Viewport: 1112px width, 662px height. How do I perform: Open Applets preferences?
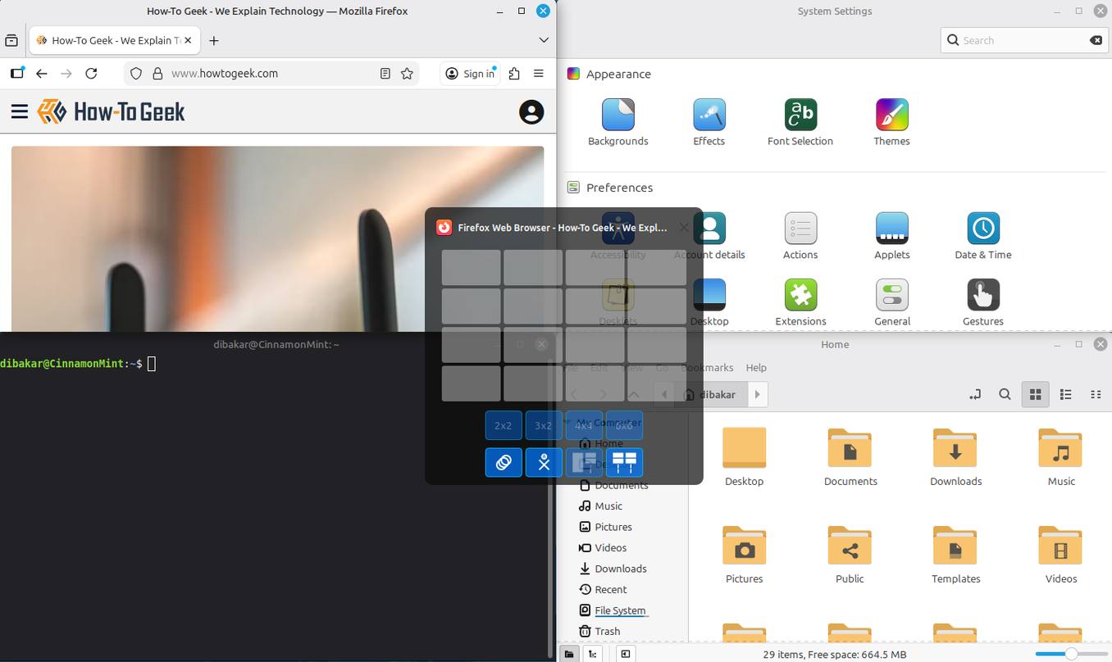point(892,236)
